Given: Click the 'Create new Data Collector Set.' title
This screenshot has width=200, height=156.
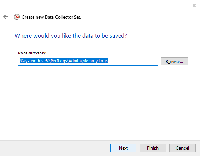Looking at the screenshot, I should pos(51,17).
